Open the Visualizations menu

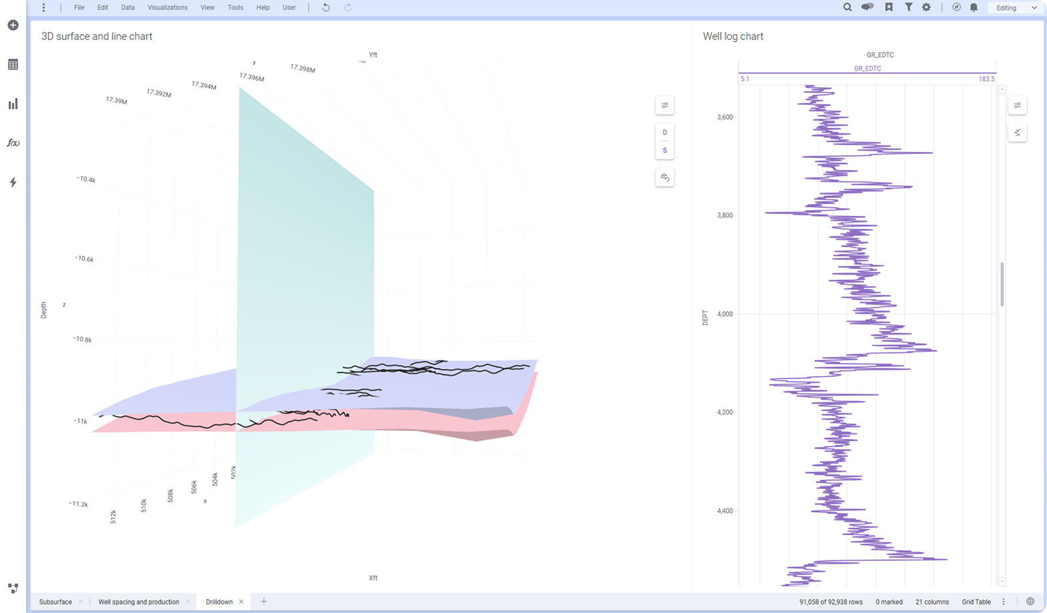click(167, 8)
